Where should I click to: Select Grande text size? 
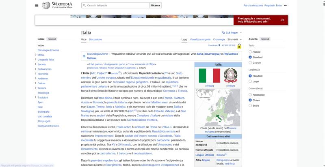coord(250,62)
